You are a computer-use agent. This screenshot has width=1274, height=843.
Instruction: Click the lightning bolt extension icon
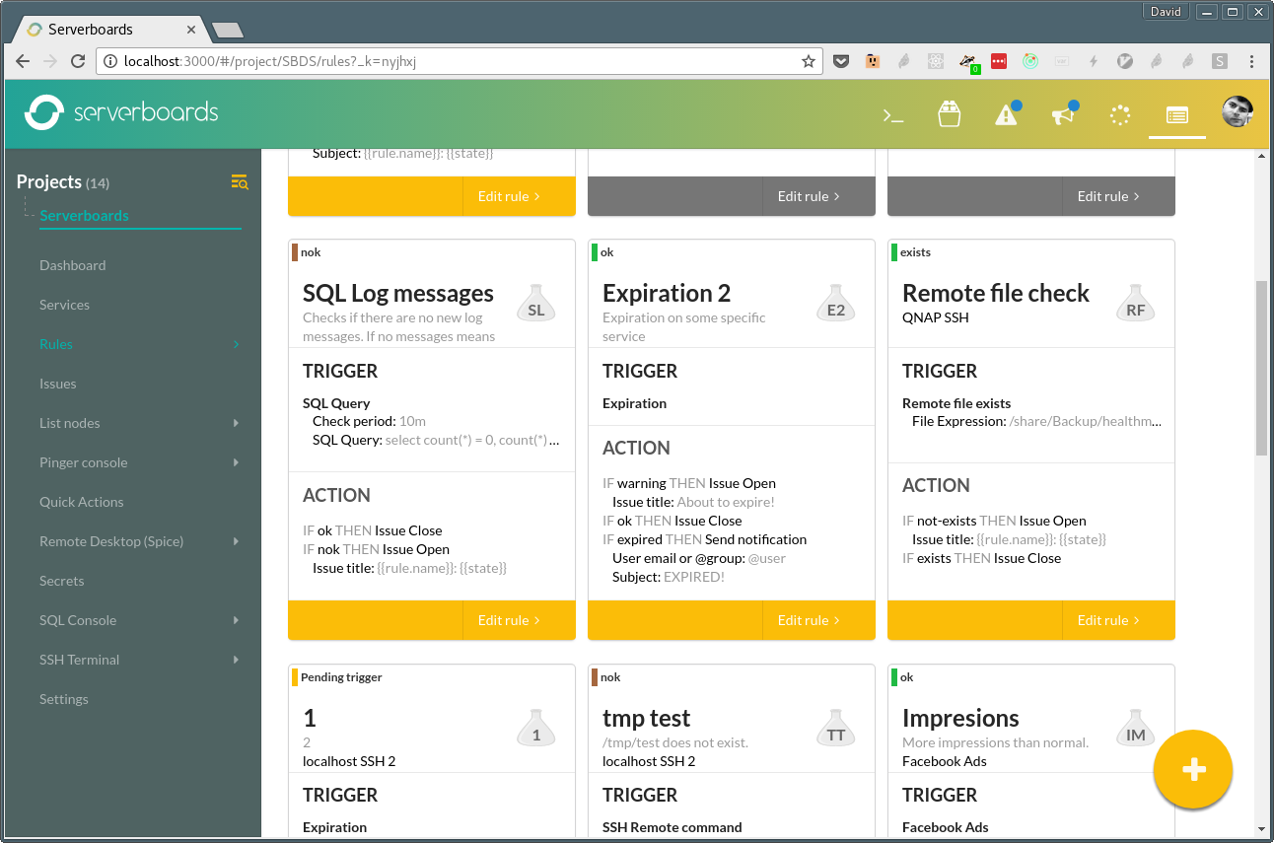pyautogui.click(x=1094, y=61)
